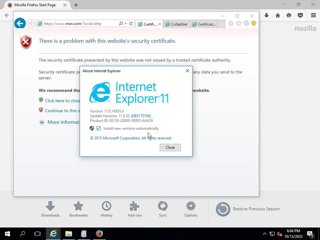Click Restore Previous Session button

[x=248, y=209]
